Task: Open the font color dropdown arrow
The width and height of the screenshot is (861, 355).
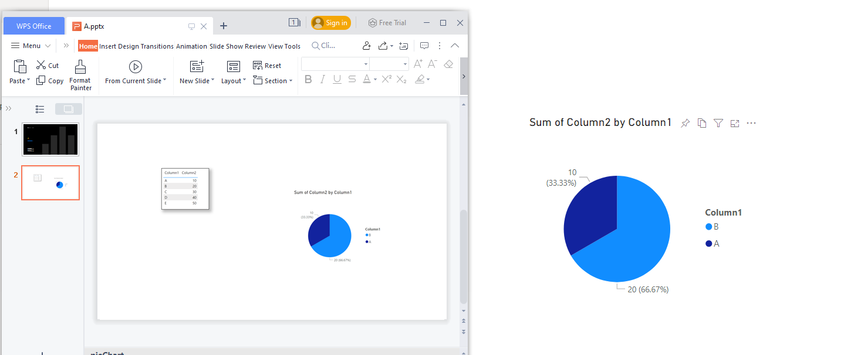Action: [x=376, y=80]
